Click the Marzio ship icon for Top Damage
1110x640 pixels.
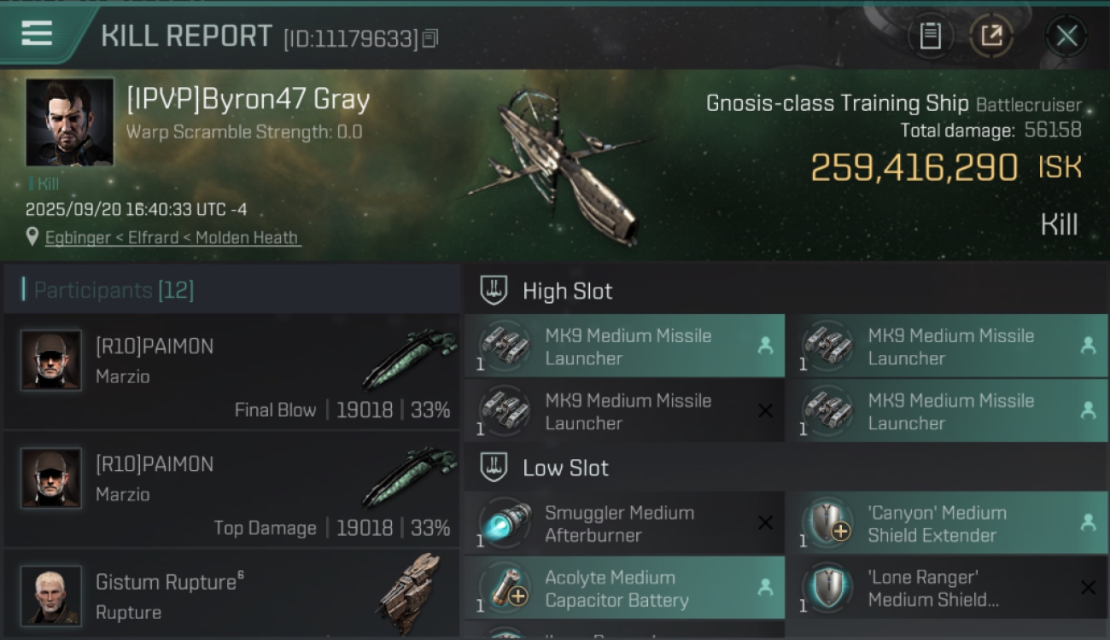[408, 478]
